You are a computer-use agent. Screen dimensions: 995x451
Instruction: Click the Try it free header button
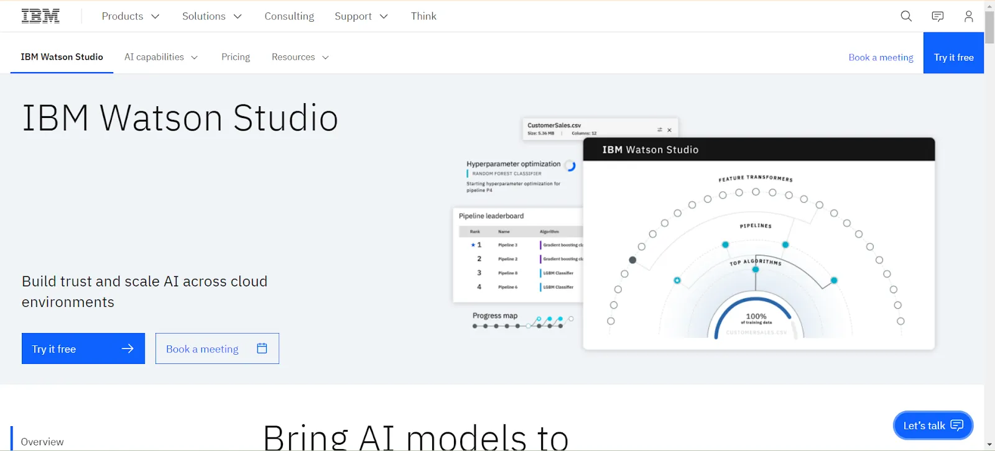coord(953,53)
